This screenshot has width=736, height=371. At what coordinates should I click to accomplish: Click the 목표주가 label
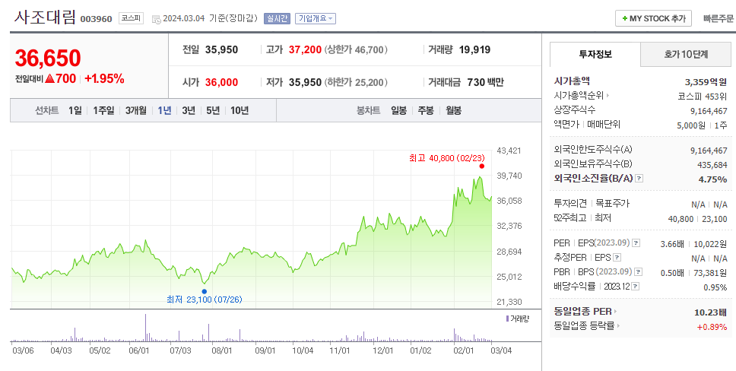click(613, 203)
